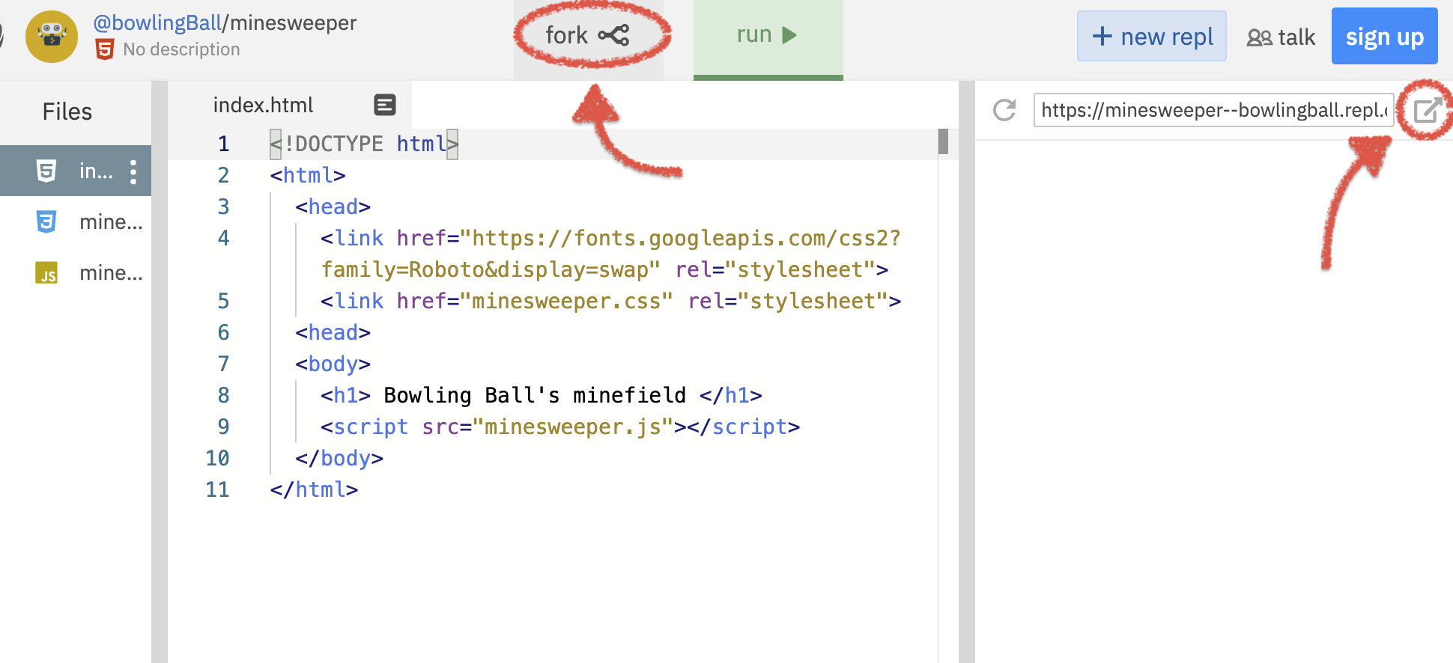Screen dimensions: 1453x663
Task: Click the preview URL address field
Action: click(x=1213, y=110)
